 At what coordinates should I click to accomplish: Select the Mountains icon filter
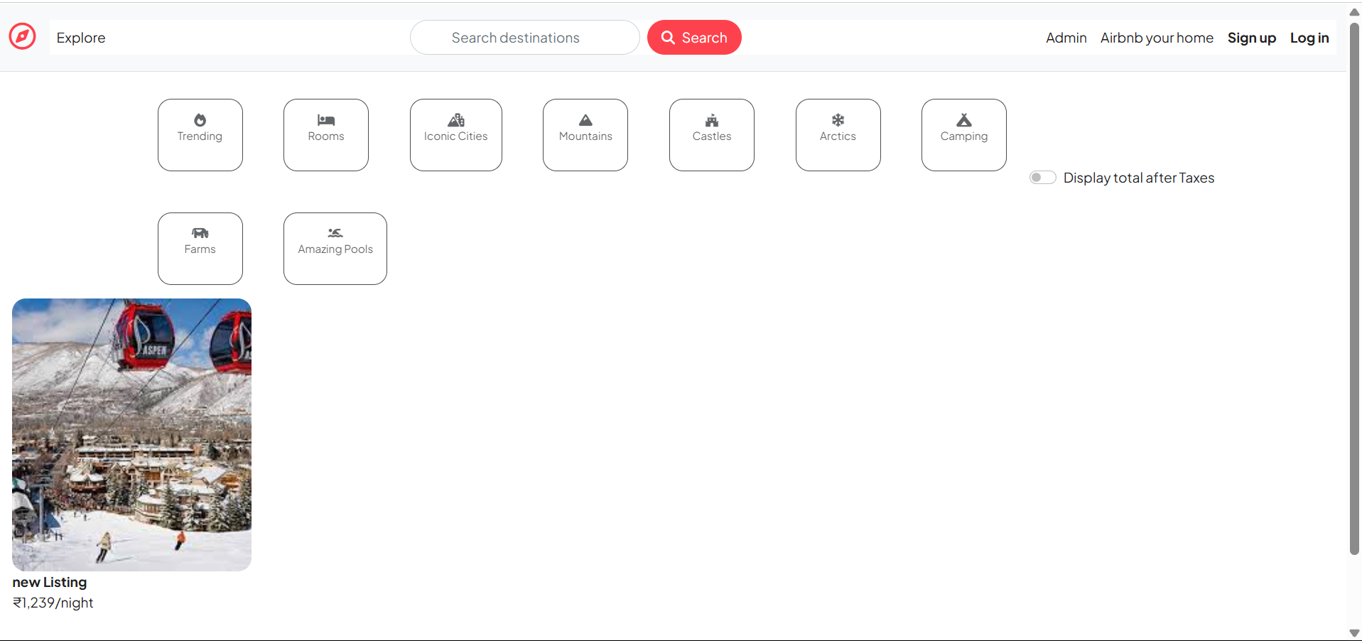pos(585,135)
